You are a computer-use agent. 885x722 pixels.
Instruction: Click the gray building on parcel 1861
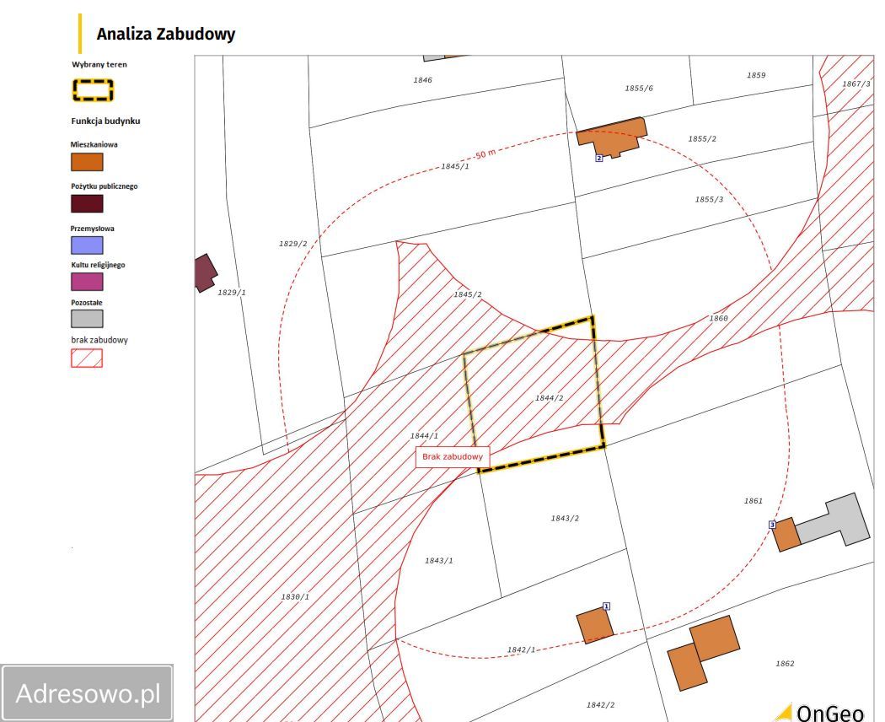(834, 520)
